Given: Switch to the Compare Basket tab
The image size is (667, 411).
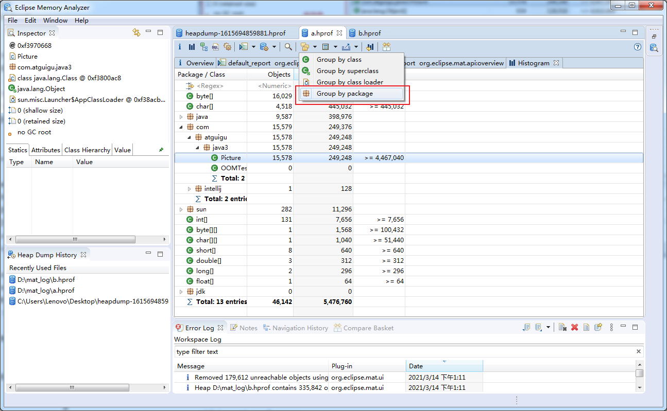Looking at the screenshot, I should coord(364,328).
